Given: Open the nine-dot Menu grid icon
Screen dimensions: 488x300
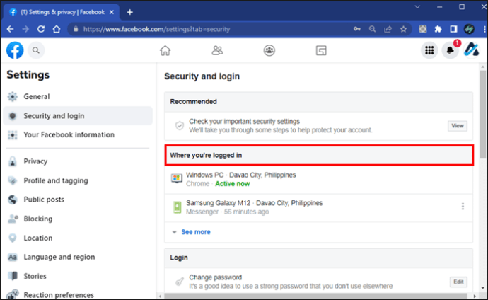Looking at the screenshot, I should [429, 50].
